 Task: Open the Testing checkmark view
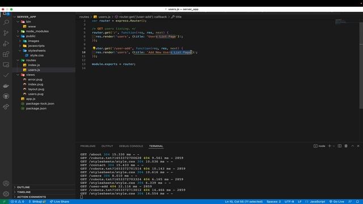point(6,75)
